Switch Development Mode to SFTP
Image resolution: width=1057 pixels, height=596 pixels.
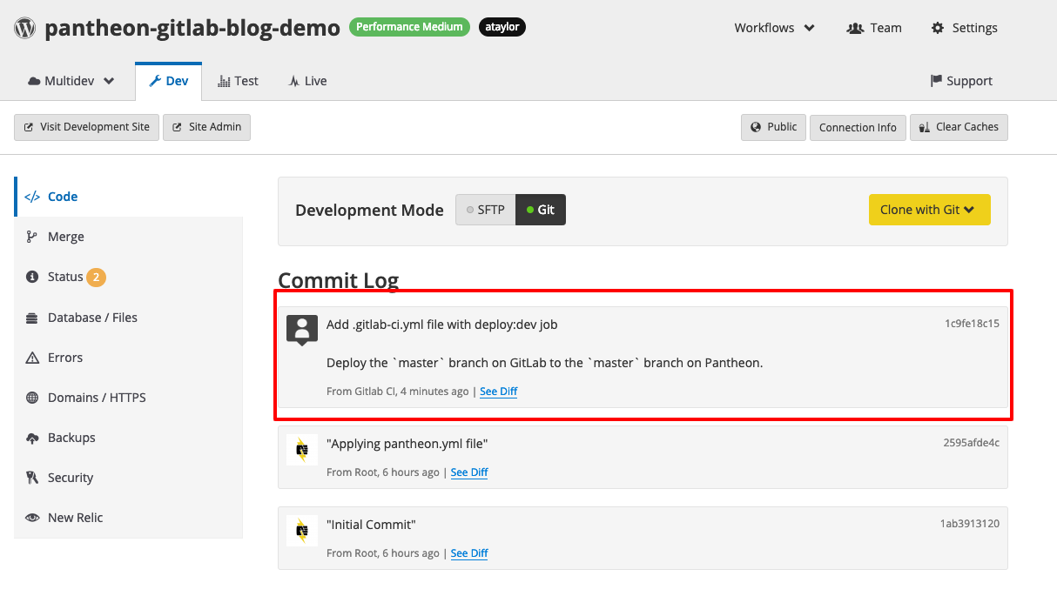point(486,209)
